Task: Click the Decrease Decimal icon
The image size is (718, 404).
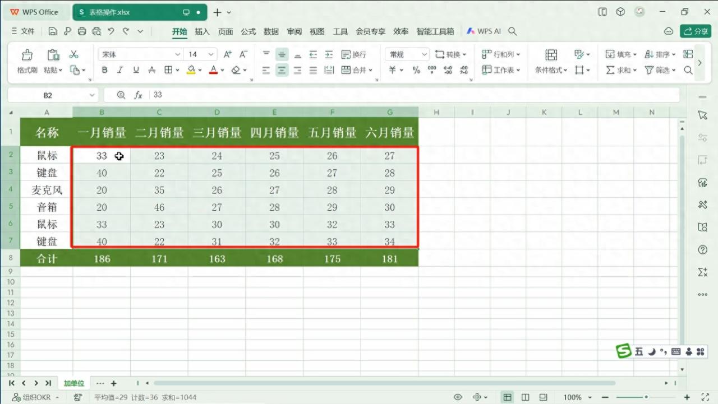Action: point(463,70)
